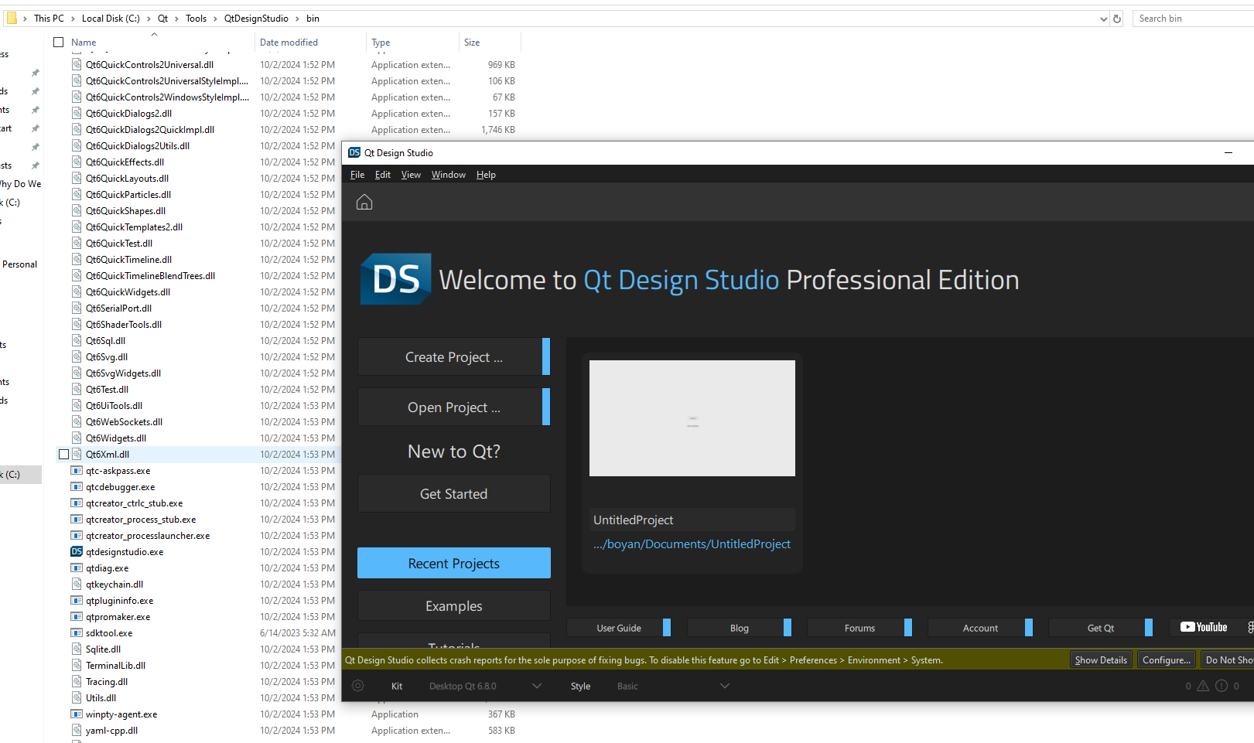Click the file icon of qtpromaker.exe
1254x743 pixels.
[77, 617]
